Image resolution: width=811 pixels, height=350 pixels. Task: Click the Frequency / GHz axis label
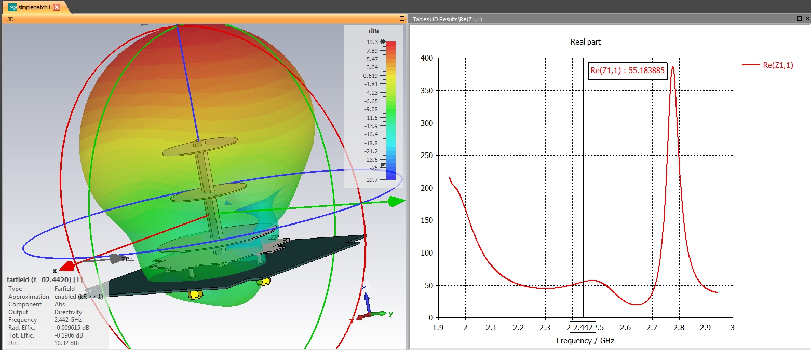[x=585, y=341]
